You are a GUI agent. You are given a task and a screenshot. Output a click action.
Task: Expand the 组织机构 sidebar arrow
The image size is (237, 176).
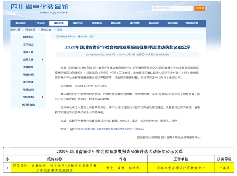pyautogui.click(x=41, y=97)
